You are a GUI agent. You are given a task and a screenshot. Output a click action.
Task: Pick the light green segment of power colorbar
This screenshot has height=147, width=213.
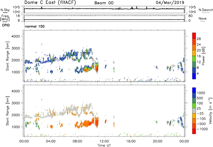coord(194,59)
